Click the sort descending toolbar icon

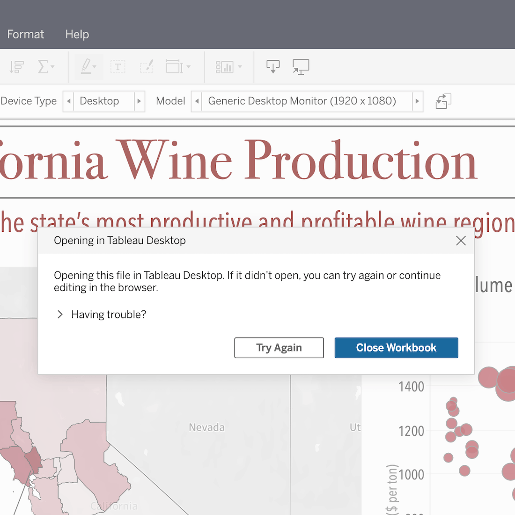16,67
